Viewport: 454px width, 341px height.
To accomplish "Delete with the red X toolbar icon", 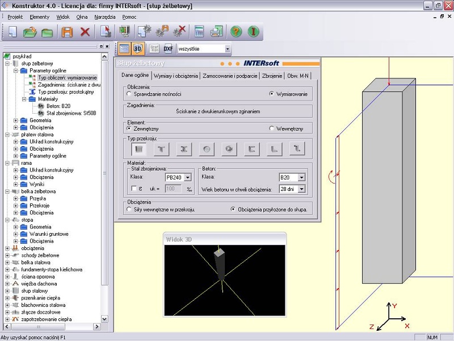I will point(85,32).
